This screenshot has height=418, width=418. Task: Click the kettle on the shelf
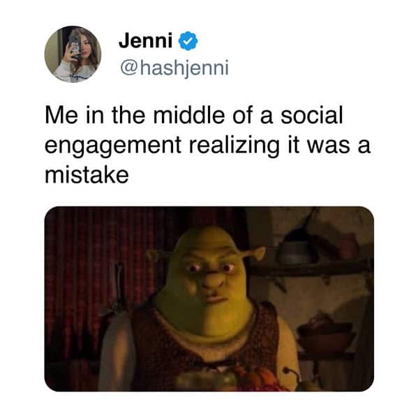coord(296,249)
